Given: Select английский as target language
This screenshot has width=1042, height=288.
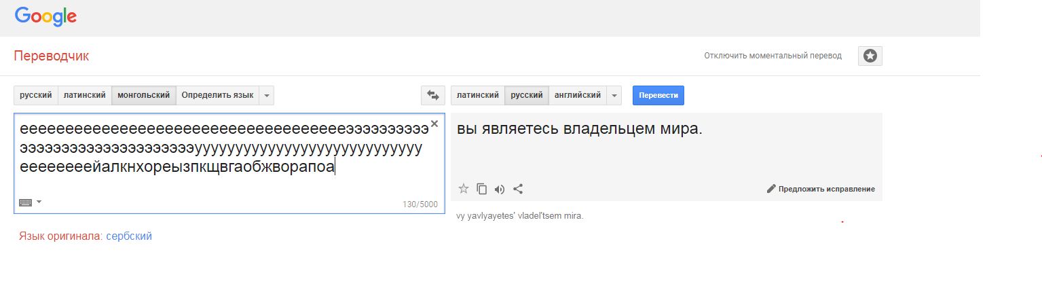Looking at the screenshot, I should click(578, 95).
